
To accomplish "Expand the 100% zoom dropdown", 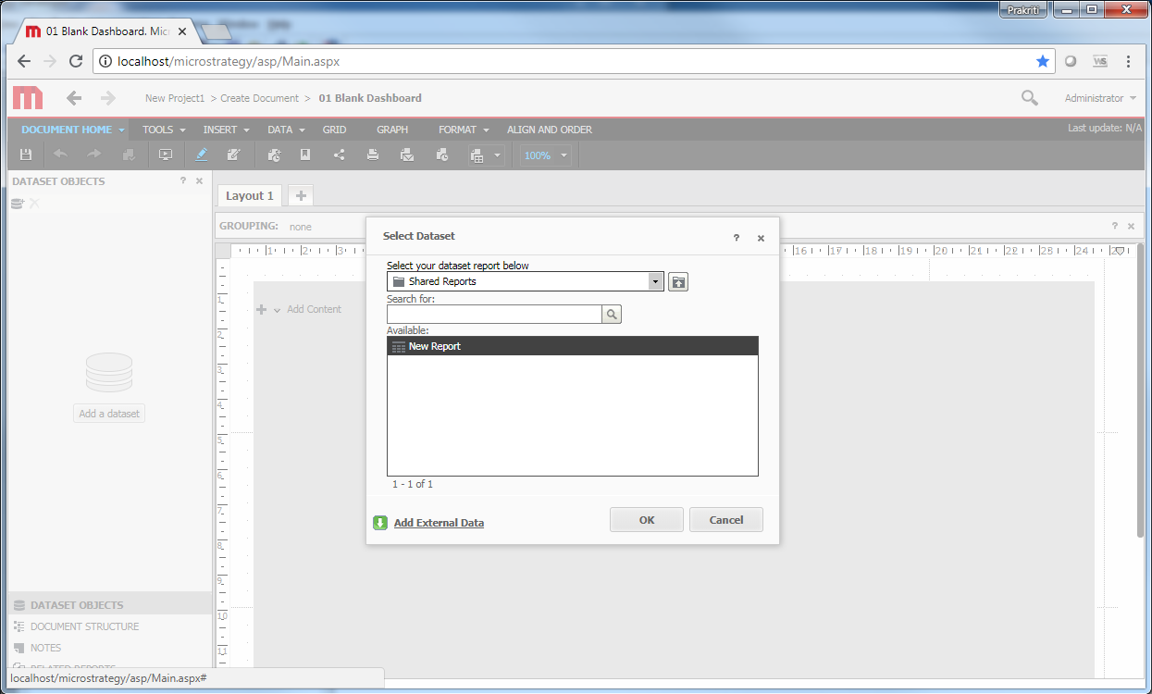I will click(x=564, y=155).
